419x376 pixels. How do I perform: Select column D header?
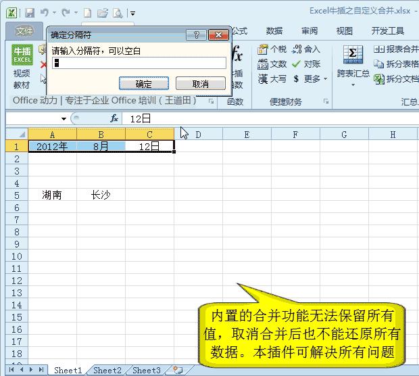click(198, 135)
